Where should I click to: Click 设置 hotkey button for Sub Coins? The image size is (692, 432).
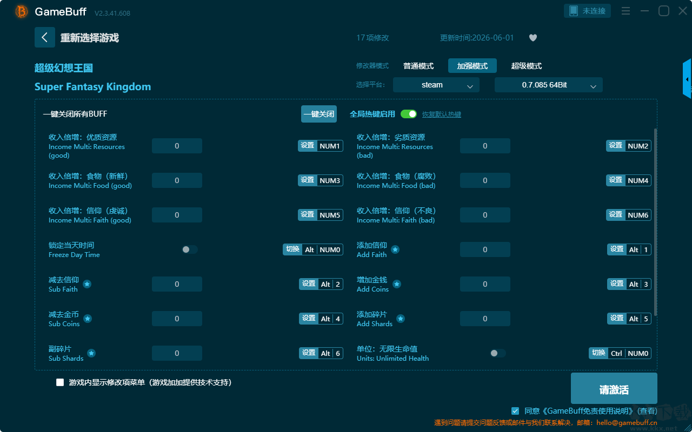(x=309, y=319)
